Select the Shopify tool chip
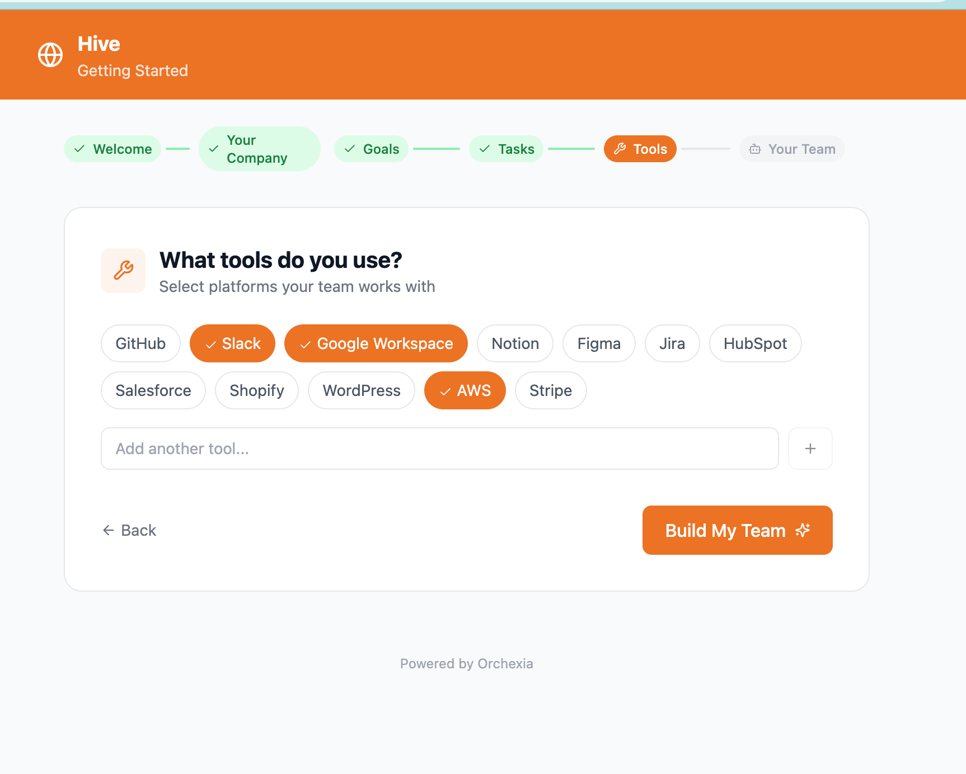This screenshot has height=774, width=966. point(257,390)
